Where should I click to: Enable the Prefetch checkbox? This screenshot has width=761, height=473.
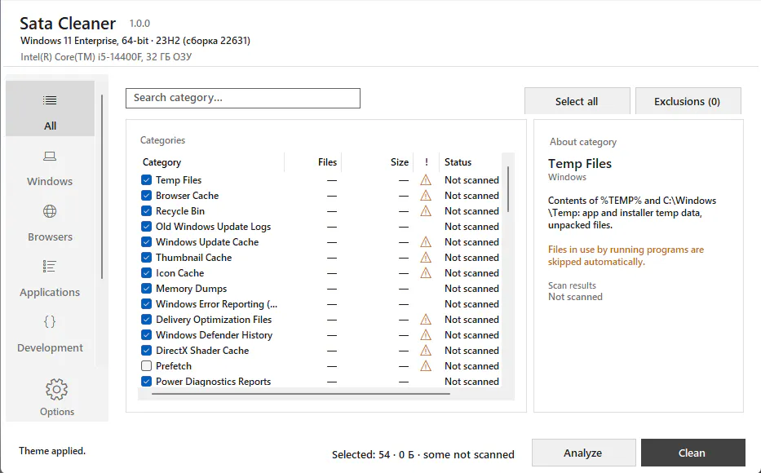click(x=146, y=366)
